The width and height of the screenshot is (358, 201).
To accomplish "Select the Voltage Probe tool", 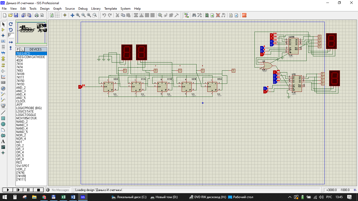I will 3,94.
